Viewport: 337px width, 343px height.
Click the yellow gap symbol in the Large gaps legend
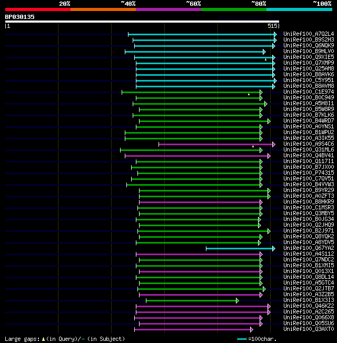(43, 339)
